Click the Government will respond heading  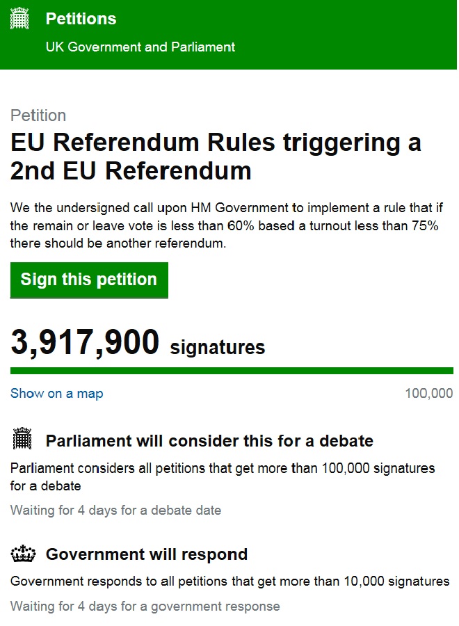pos(147,554)
